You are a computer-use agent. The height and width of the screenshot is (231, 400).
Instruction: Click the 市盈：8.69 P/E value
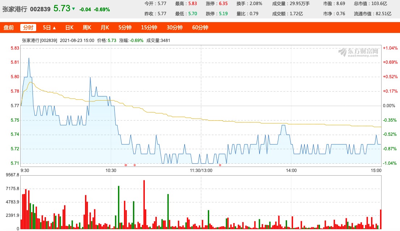[x=334, y=4]
